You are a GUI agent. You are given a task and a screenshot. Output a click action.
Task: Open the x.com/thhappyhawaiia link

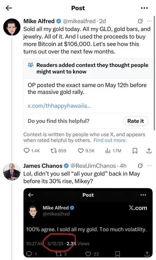59,106
